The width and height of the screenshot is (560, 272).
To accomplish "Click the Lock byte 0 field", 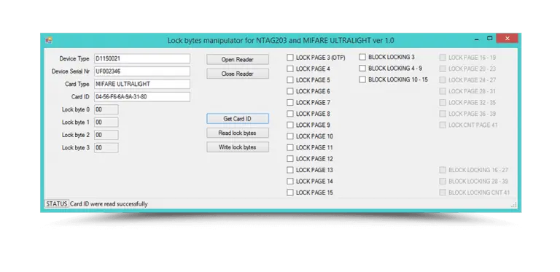I will click(106, 109).
